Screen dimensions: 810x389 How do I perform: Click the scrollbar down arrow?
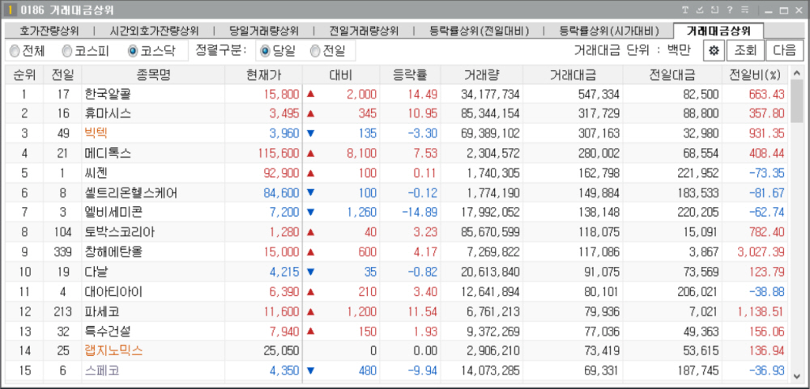797,375
